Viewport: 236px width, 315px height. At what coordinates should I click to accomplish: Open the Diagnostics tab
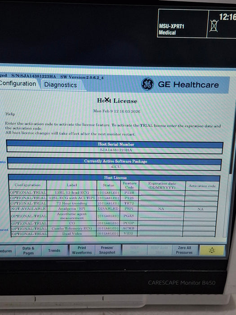click(61, 85)
